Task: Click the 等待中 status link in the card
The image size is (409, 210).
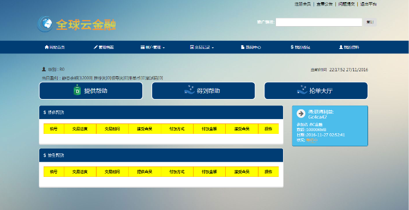Action: 312,140
